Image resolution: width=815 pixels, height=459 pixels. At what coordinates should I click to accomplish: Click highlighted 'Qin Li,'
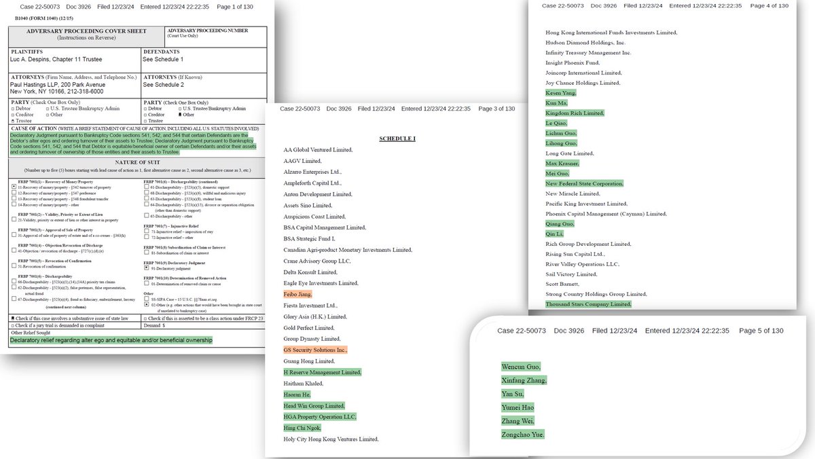pos(556,234)
